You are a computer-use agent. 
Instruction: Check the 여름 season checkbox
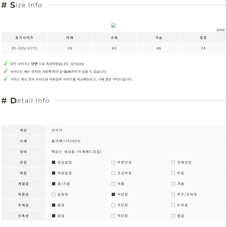click(x=113, y=184)
